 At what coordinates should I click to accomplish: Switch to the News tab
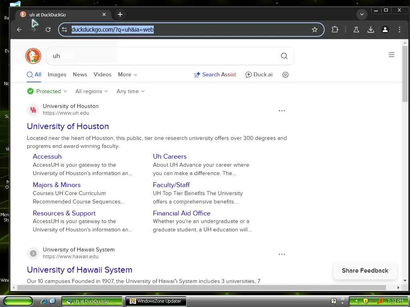80,74
